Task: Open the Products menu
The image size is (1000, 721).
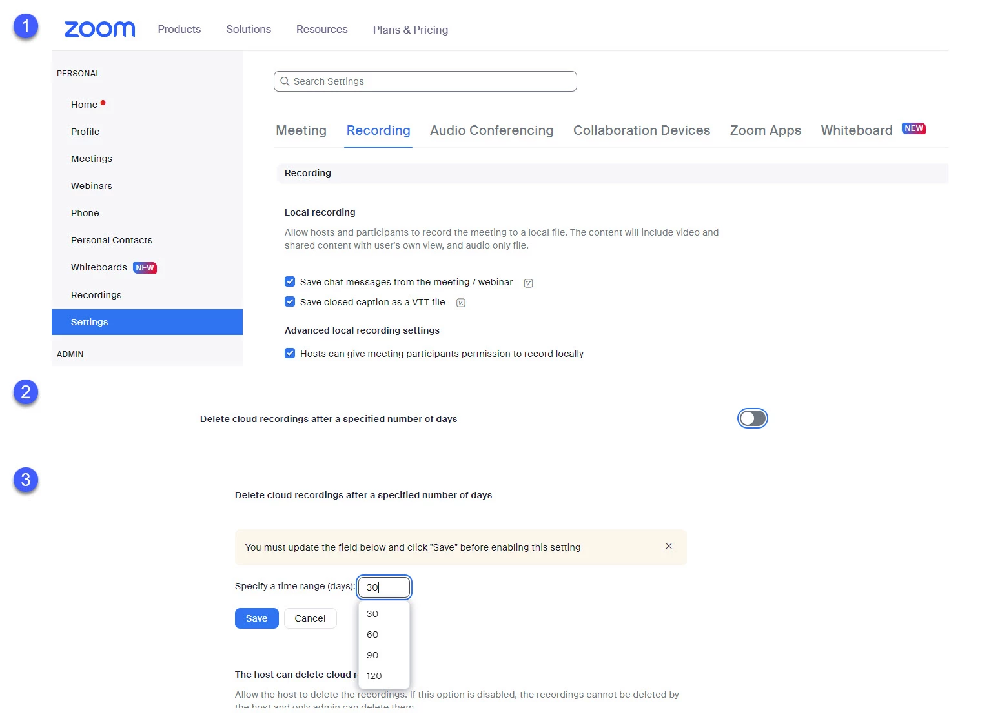Action: click(x=179, y=30)
